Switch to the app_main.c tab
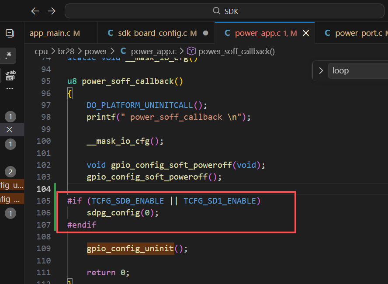Viewport: 388px width, 284px height. coord(61,33)
